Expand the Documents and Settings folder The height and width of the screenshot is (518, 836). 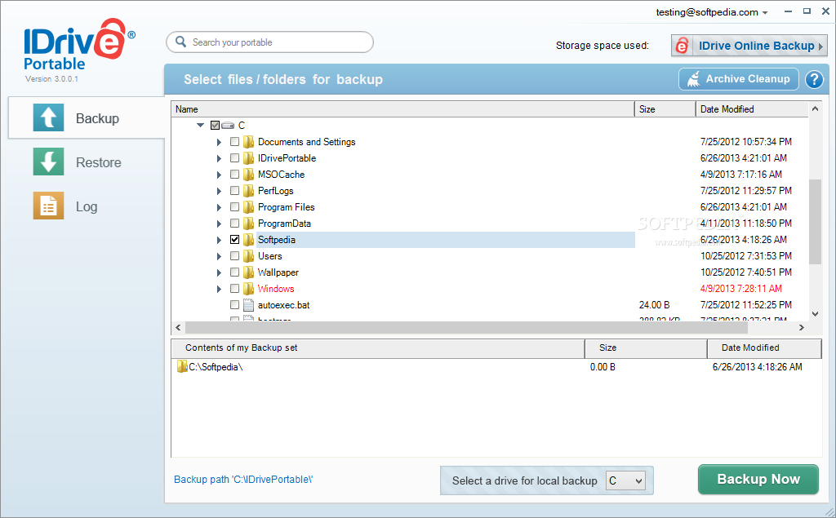(219, 142)
